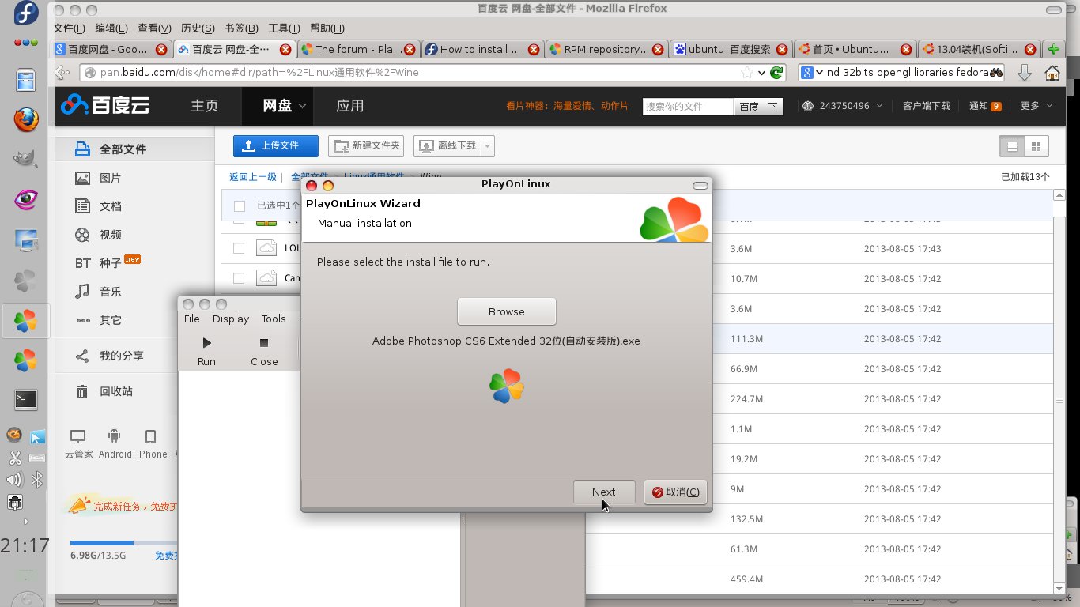Tick the checkbox on the Cam row
The height and width of the screenshot is (607, 1080).
(239, 278)
